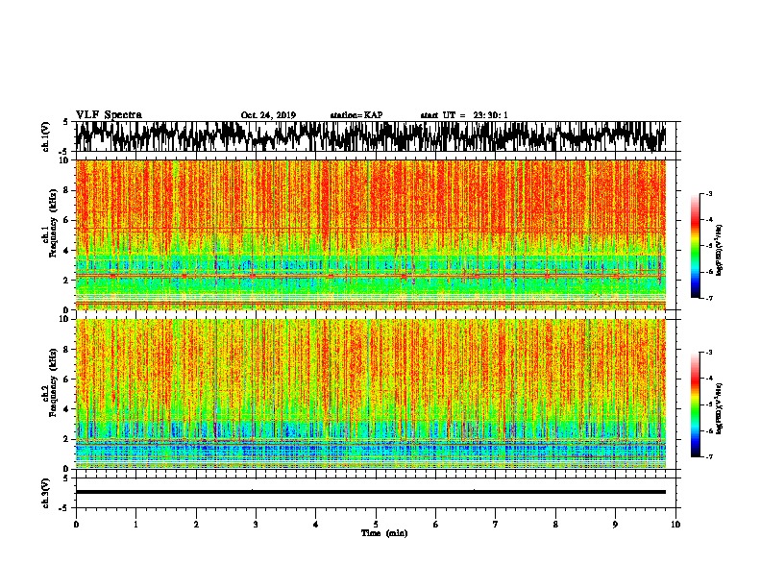Click the ch.1 spectrogram color bar
761x588 pixels.
pyautogui.click(x=696, y=246)
